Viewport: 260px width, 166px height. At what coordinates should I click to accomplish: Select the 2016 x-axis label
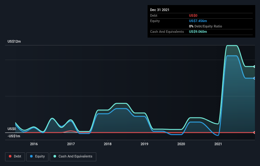[x=34, y=144]
